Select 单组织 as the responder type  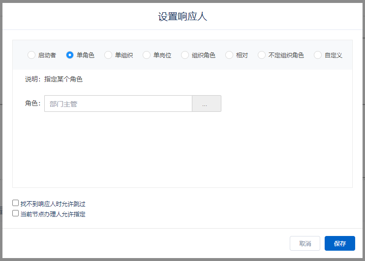coord(108,55)
